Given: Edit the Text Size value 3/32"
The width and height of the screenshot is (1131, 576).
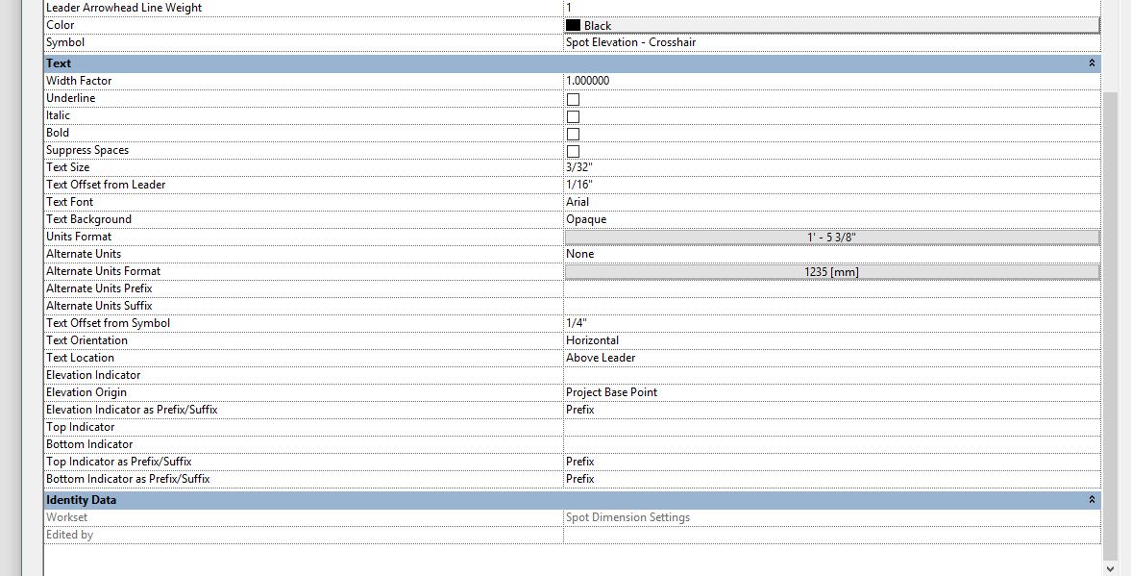Looking at the screenshot, I should pos(831,167).
